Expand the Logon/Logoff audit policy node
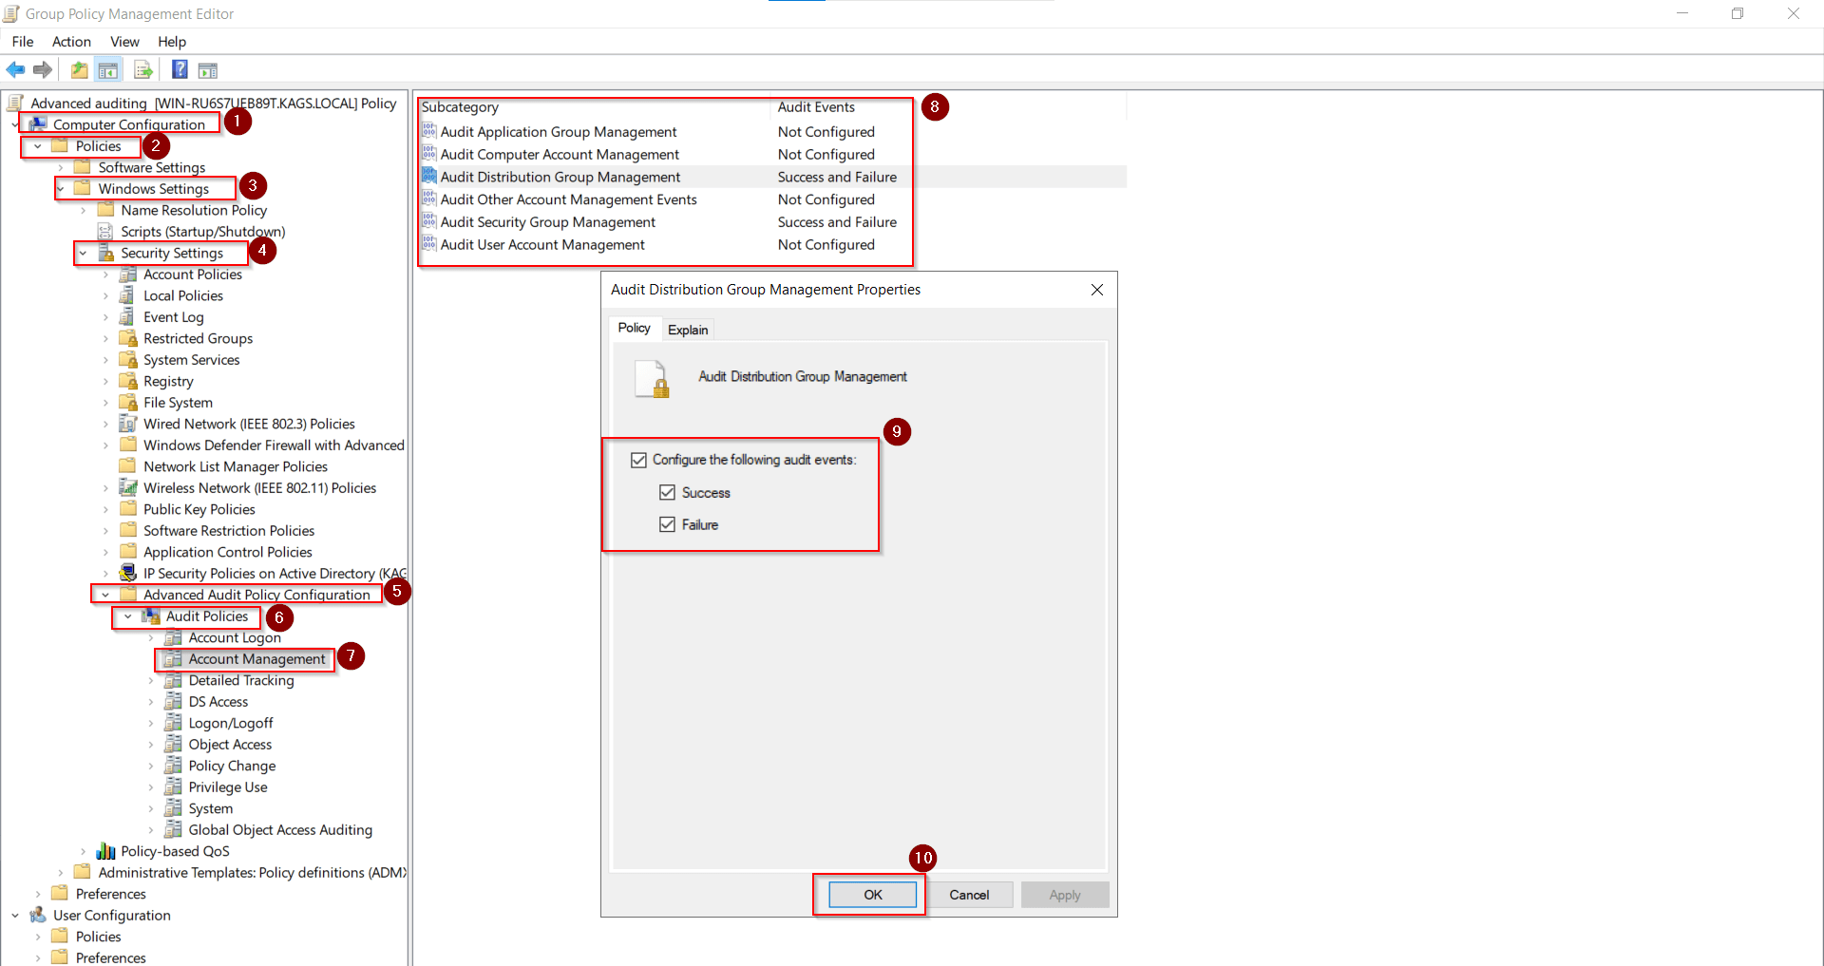This screenshot has width=1824, height=966. pos(151,723)
